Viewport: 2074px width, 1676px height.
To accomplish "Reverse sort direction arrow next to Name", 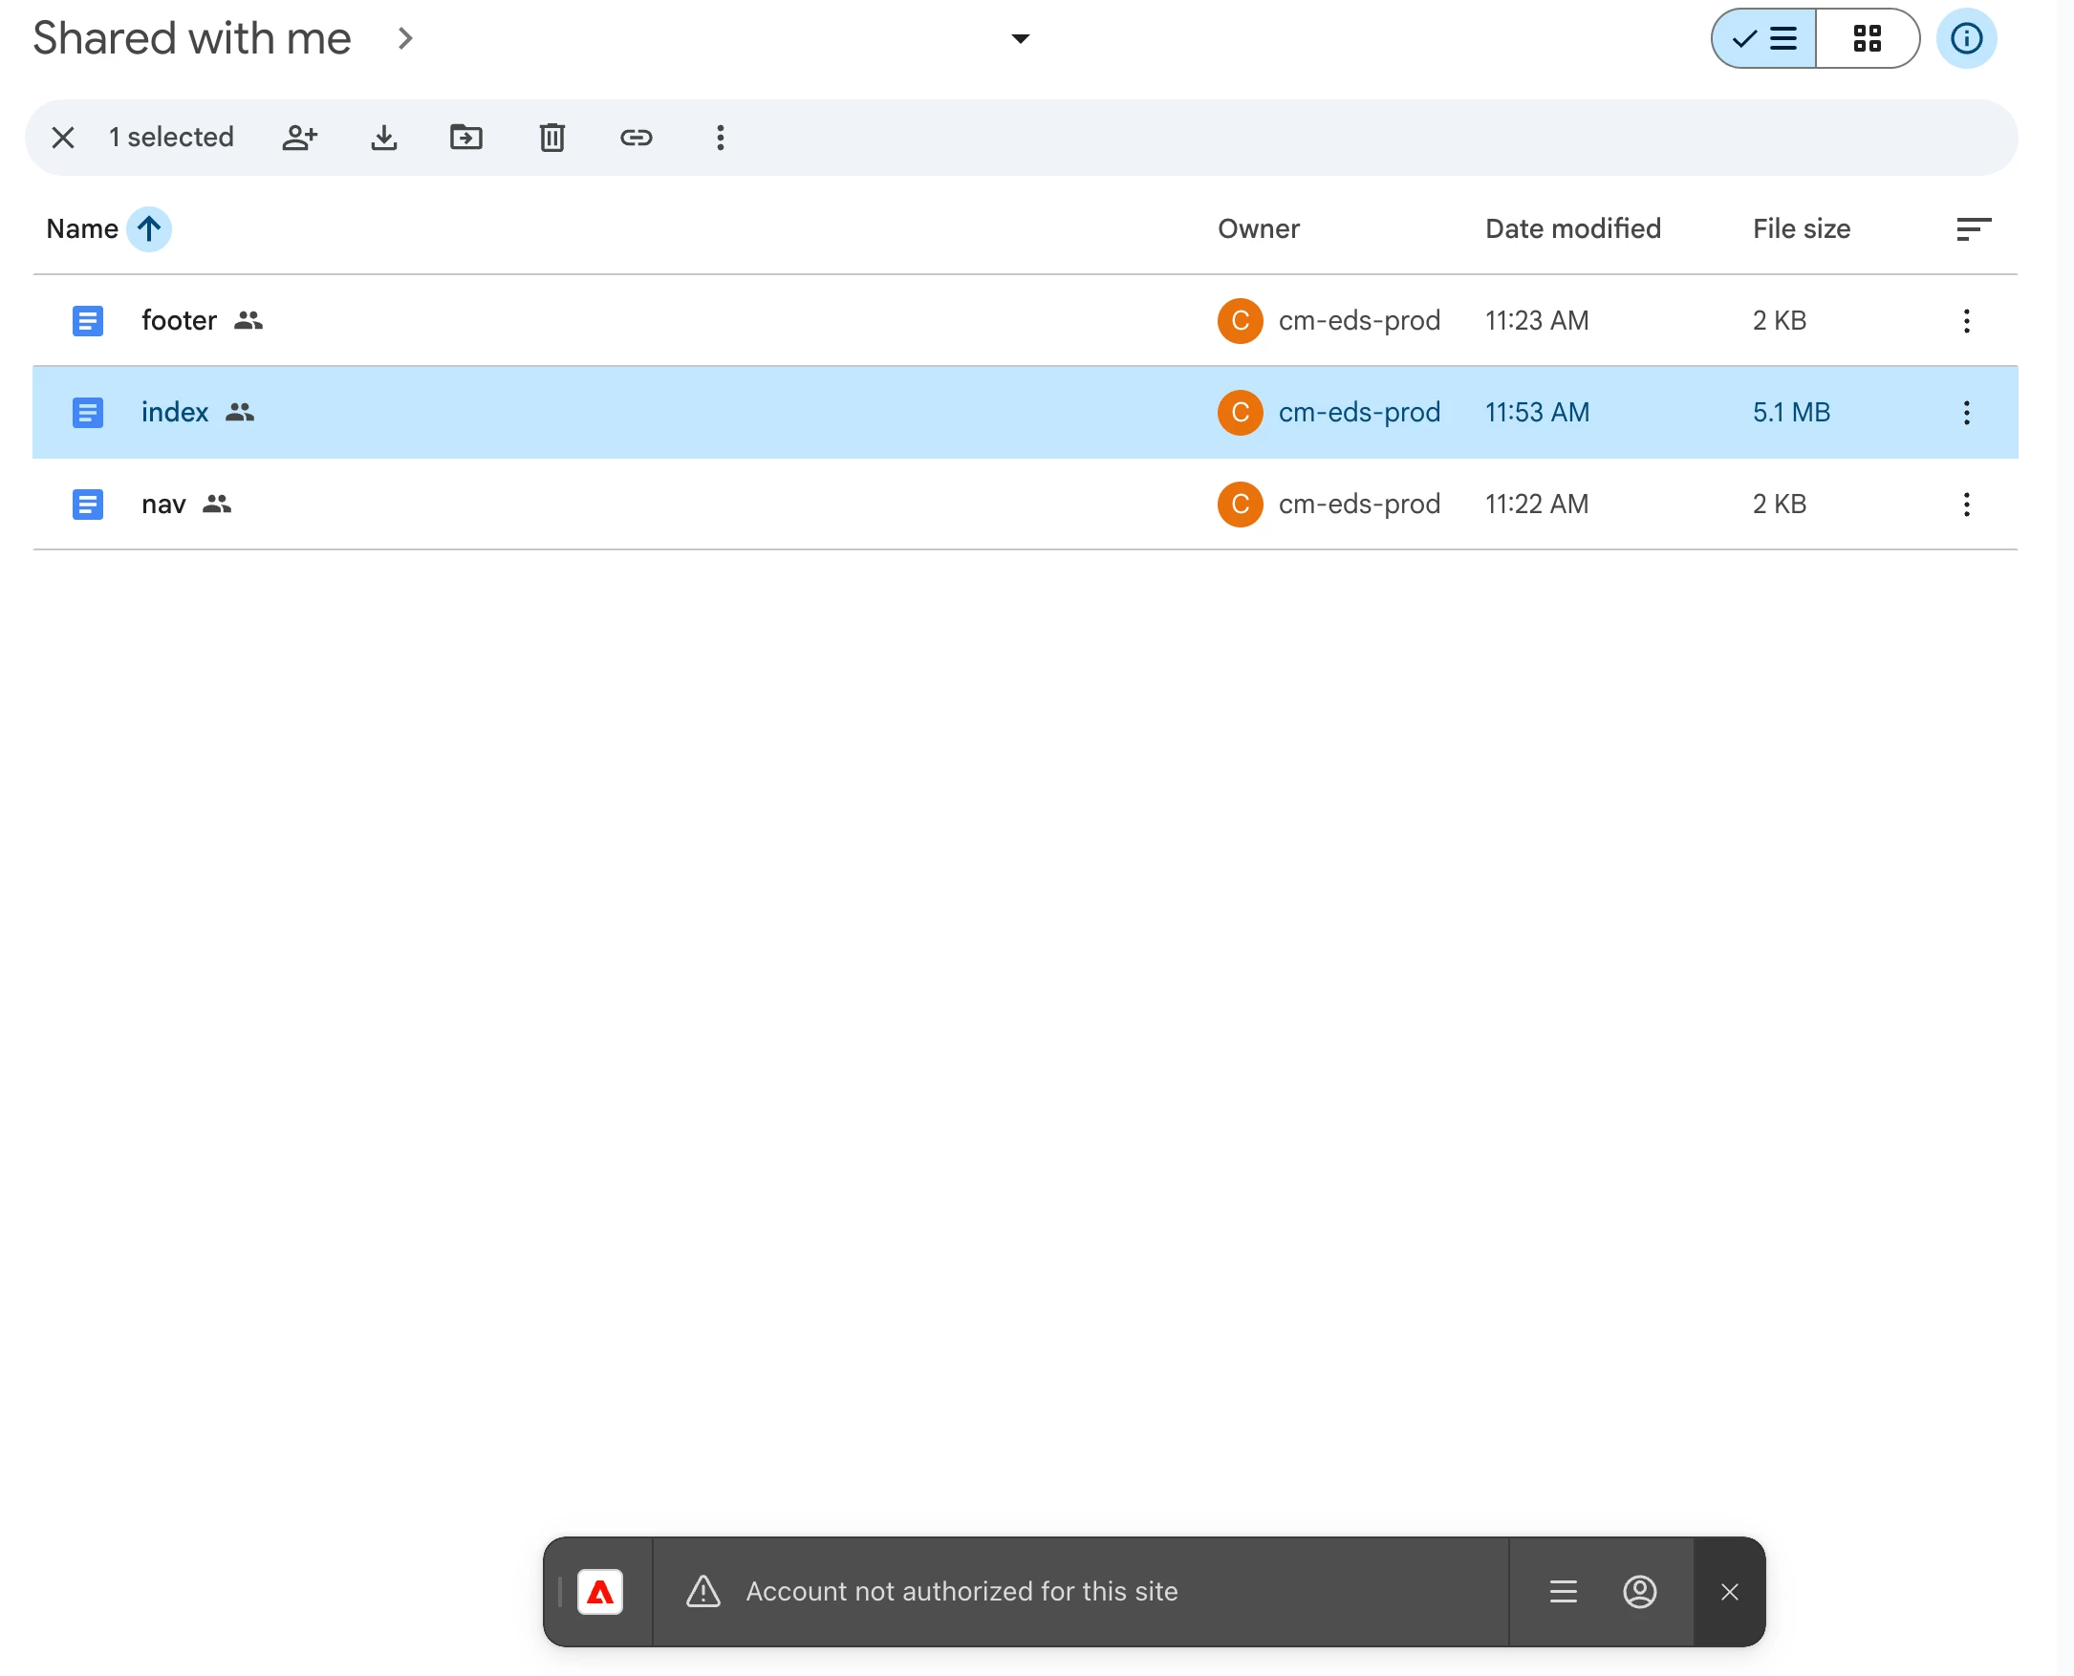I will [x=149, y=228].
